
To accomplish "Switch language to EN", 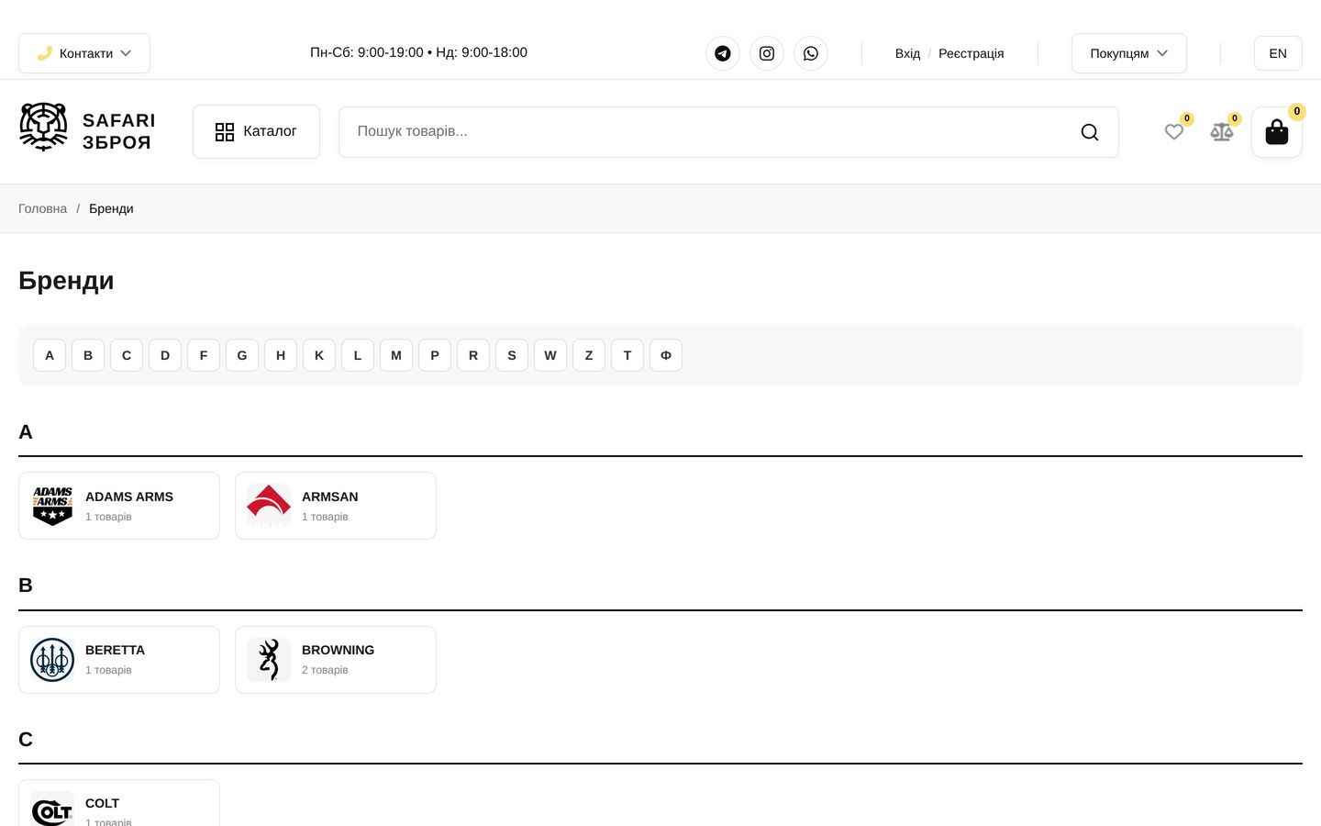I will pos(1278,53).
